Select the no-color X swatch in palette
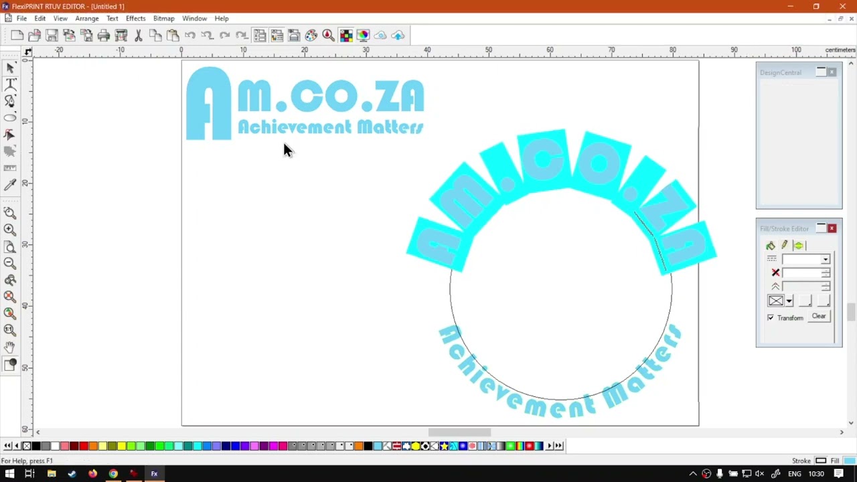 (x=27, y=446)
